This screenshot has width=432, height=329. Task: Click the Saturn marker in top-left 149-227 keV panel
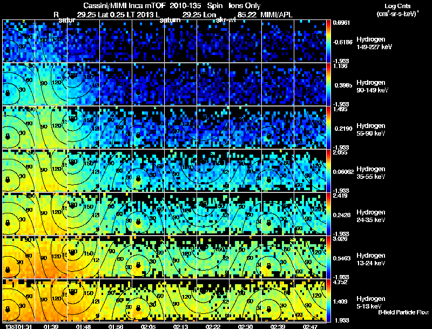click(8, 50)
